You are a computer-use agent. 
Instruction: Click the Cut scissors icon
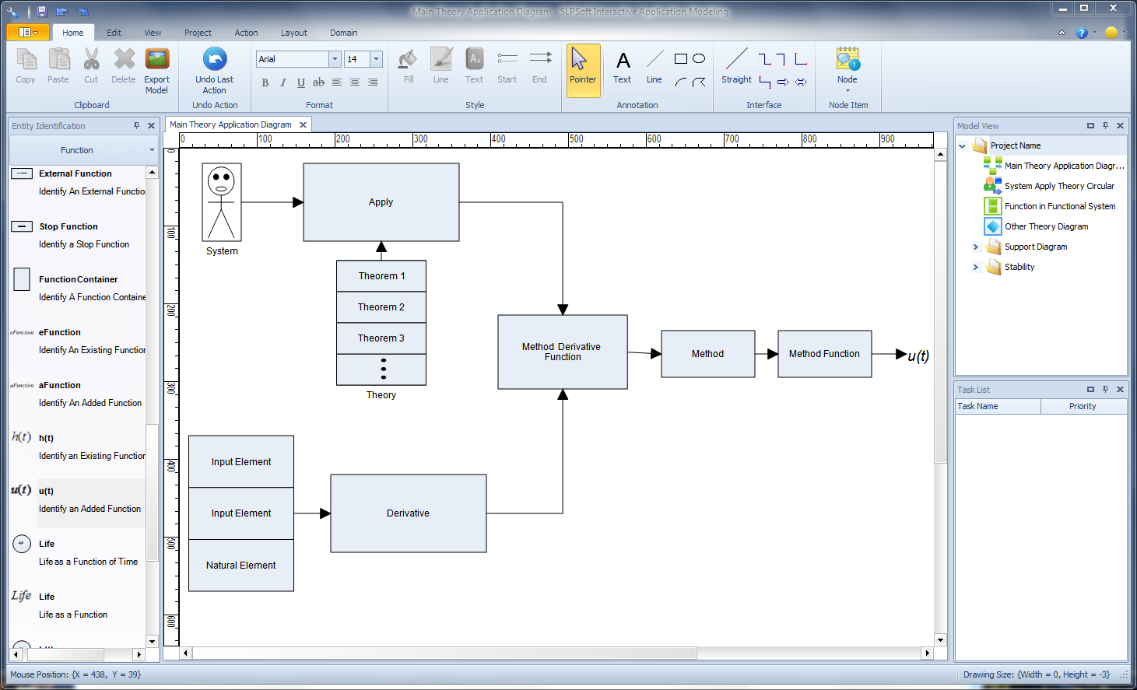[x=91, y=59]
